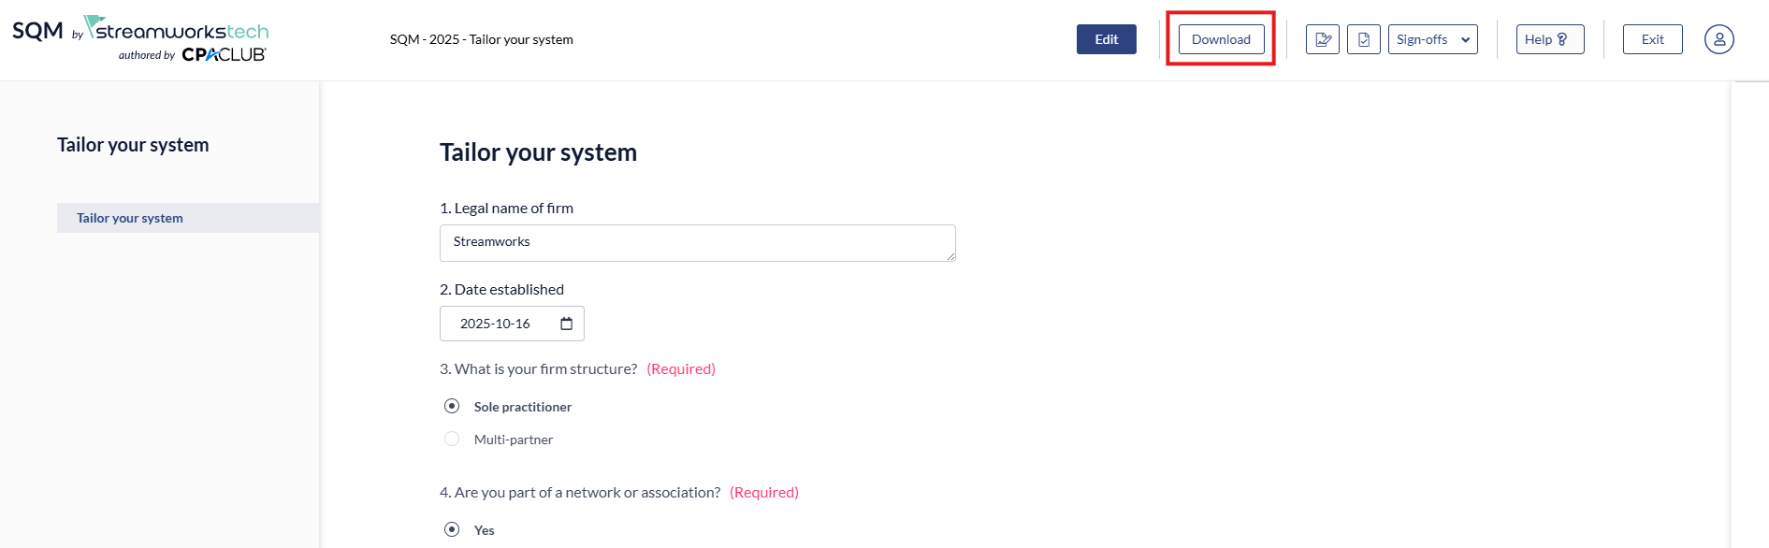Select the Multi-partner radio button
The width and height of the screenshot is (1769, 548).
452,439
